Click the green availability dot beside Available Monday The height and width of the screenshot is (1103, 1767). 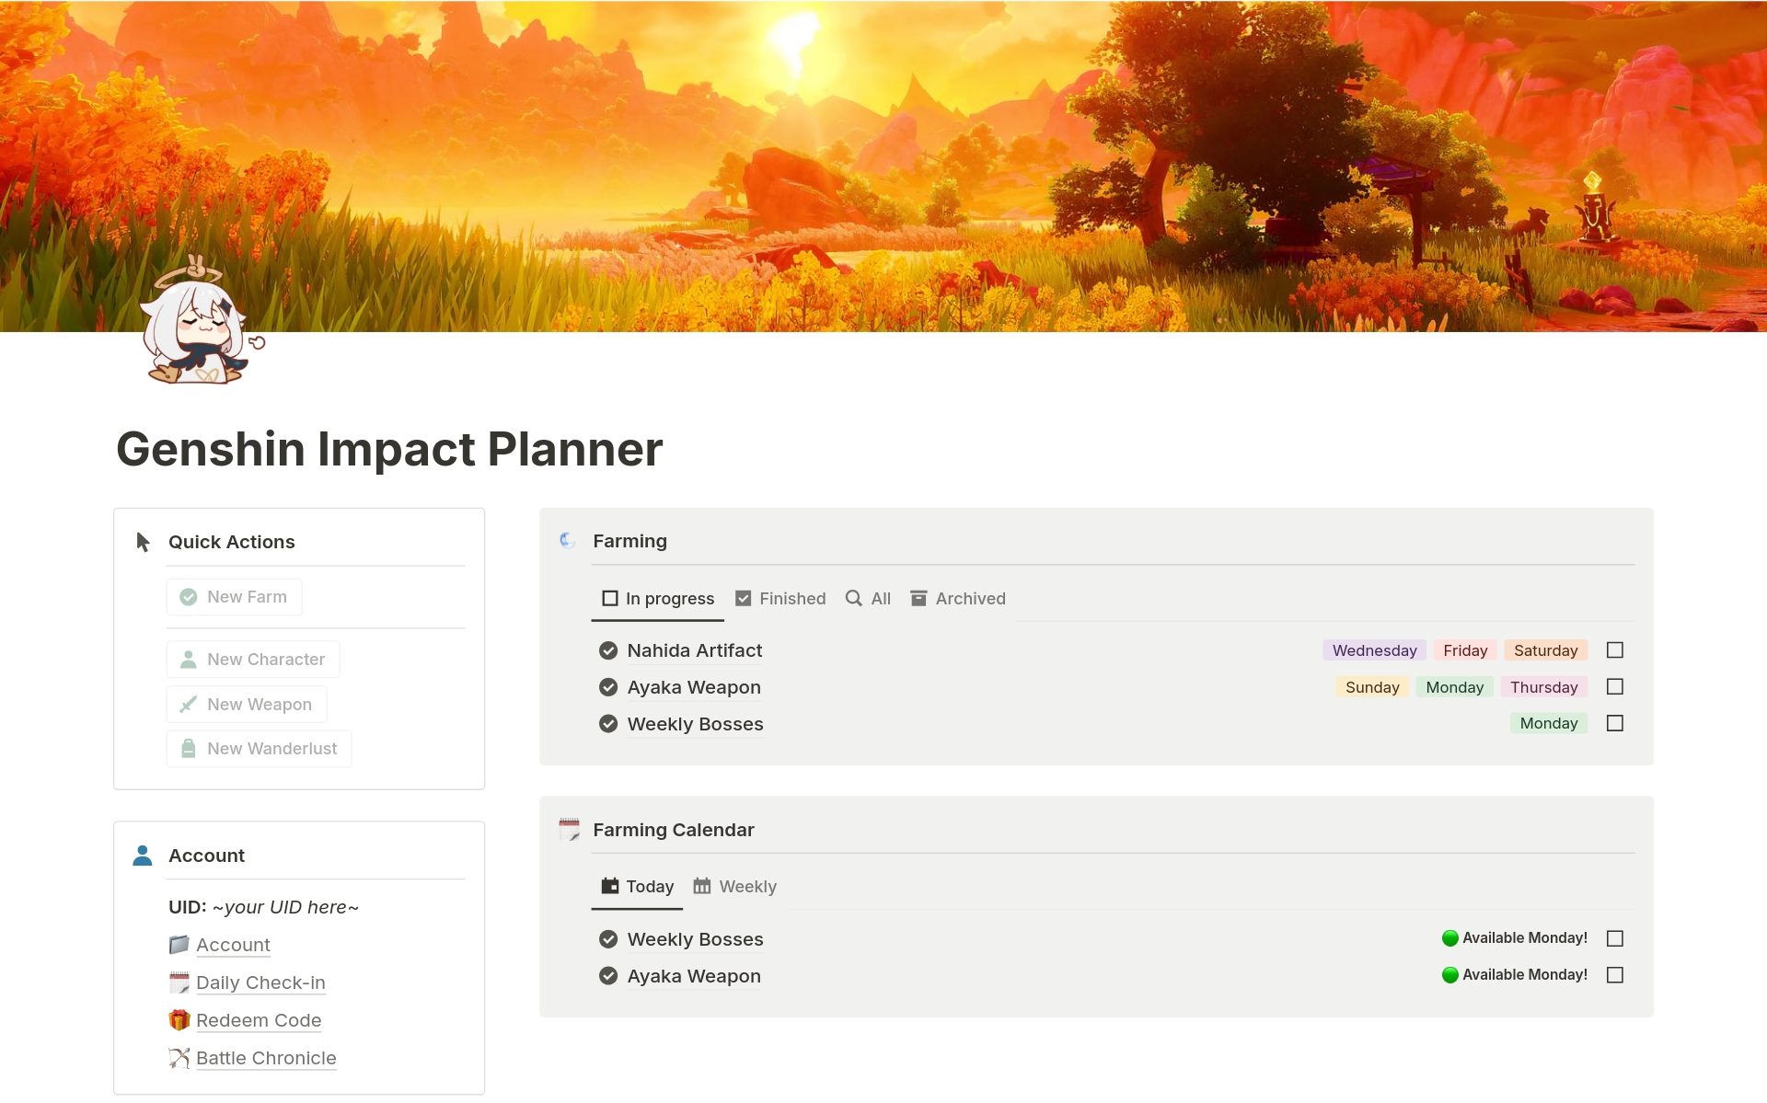pos(1451,937)
